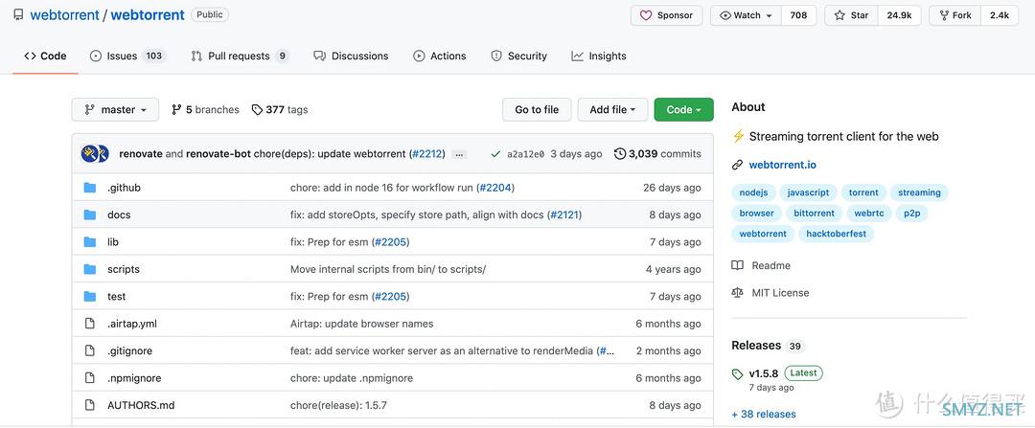This screenshot has height=428, width=1035.
Task: Open the green Code dropdown
Action: (x=684, y=109)
